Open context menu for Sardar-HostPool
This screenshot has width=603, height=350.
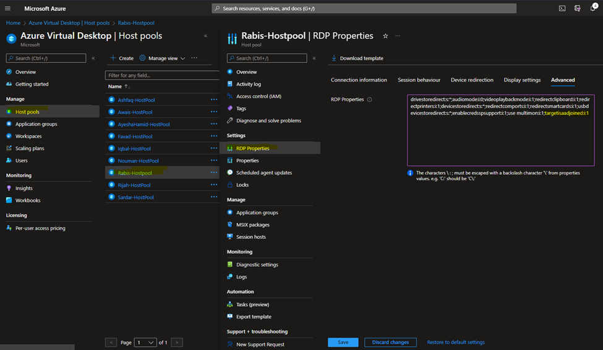tap(214, 197)
